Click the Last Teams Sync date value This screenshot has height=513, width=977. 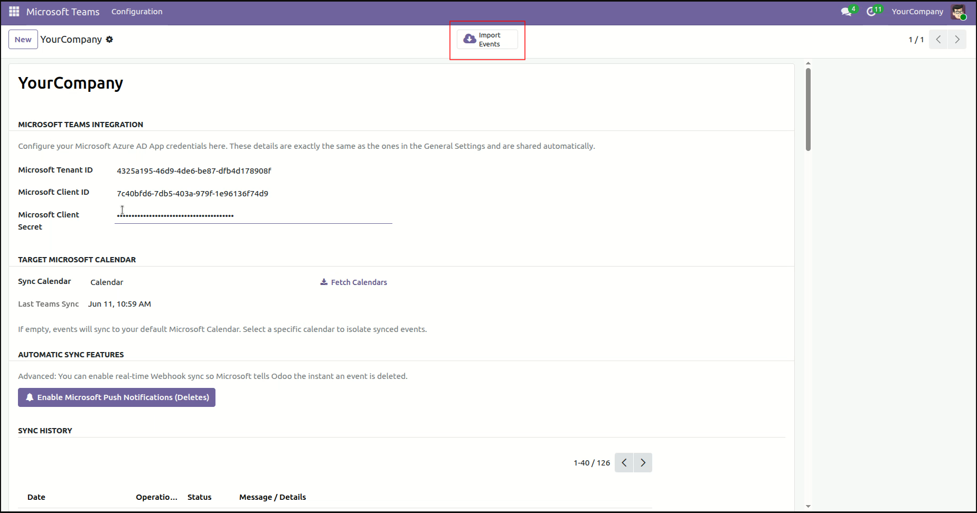click(120, 304)
